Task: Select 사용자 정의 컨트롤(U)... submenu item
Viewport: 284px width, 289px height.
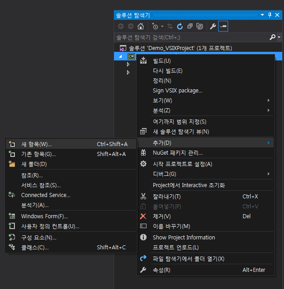Action: pyautogui.click(x=71, y=226)
